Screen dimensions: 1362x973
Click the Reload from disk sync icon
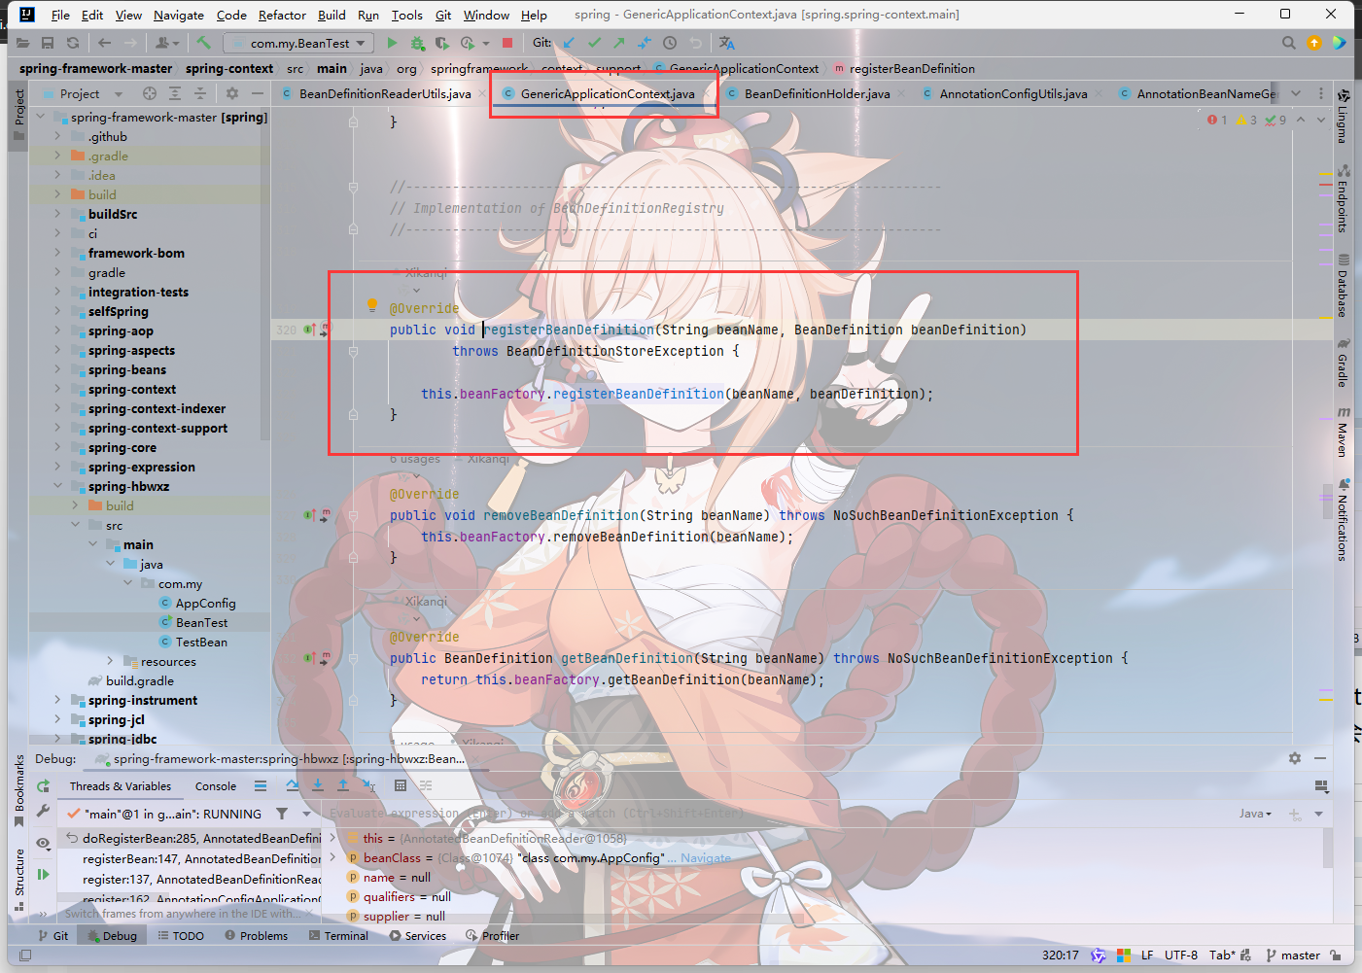73,43
